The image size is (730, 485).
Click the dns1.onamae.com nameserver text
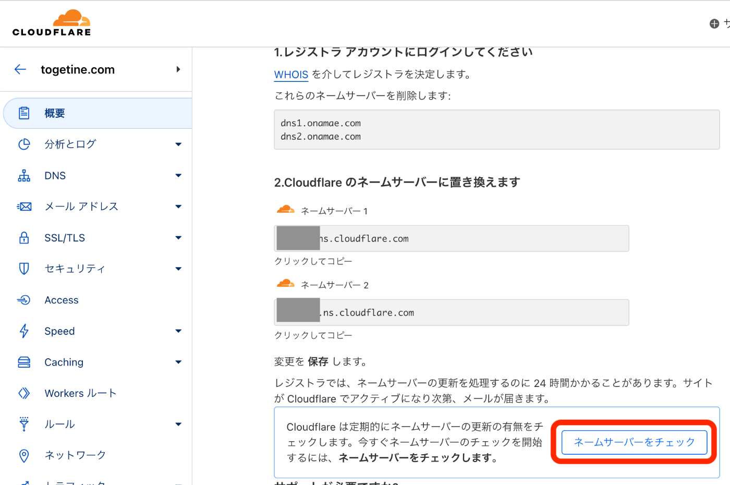(x=321, y=123)
